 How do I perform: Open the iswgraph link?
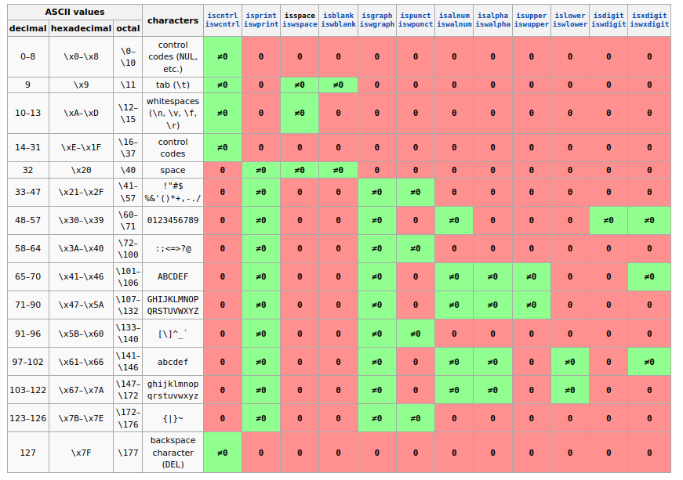pos(376,24)
